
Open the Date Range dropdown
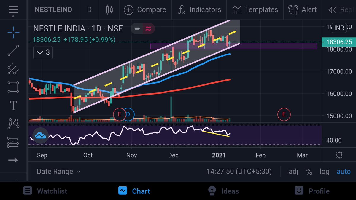pos(58,171)
